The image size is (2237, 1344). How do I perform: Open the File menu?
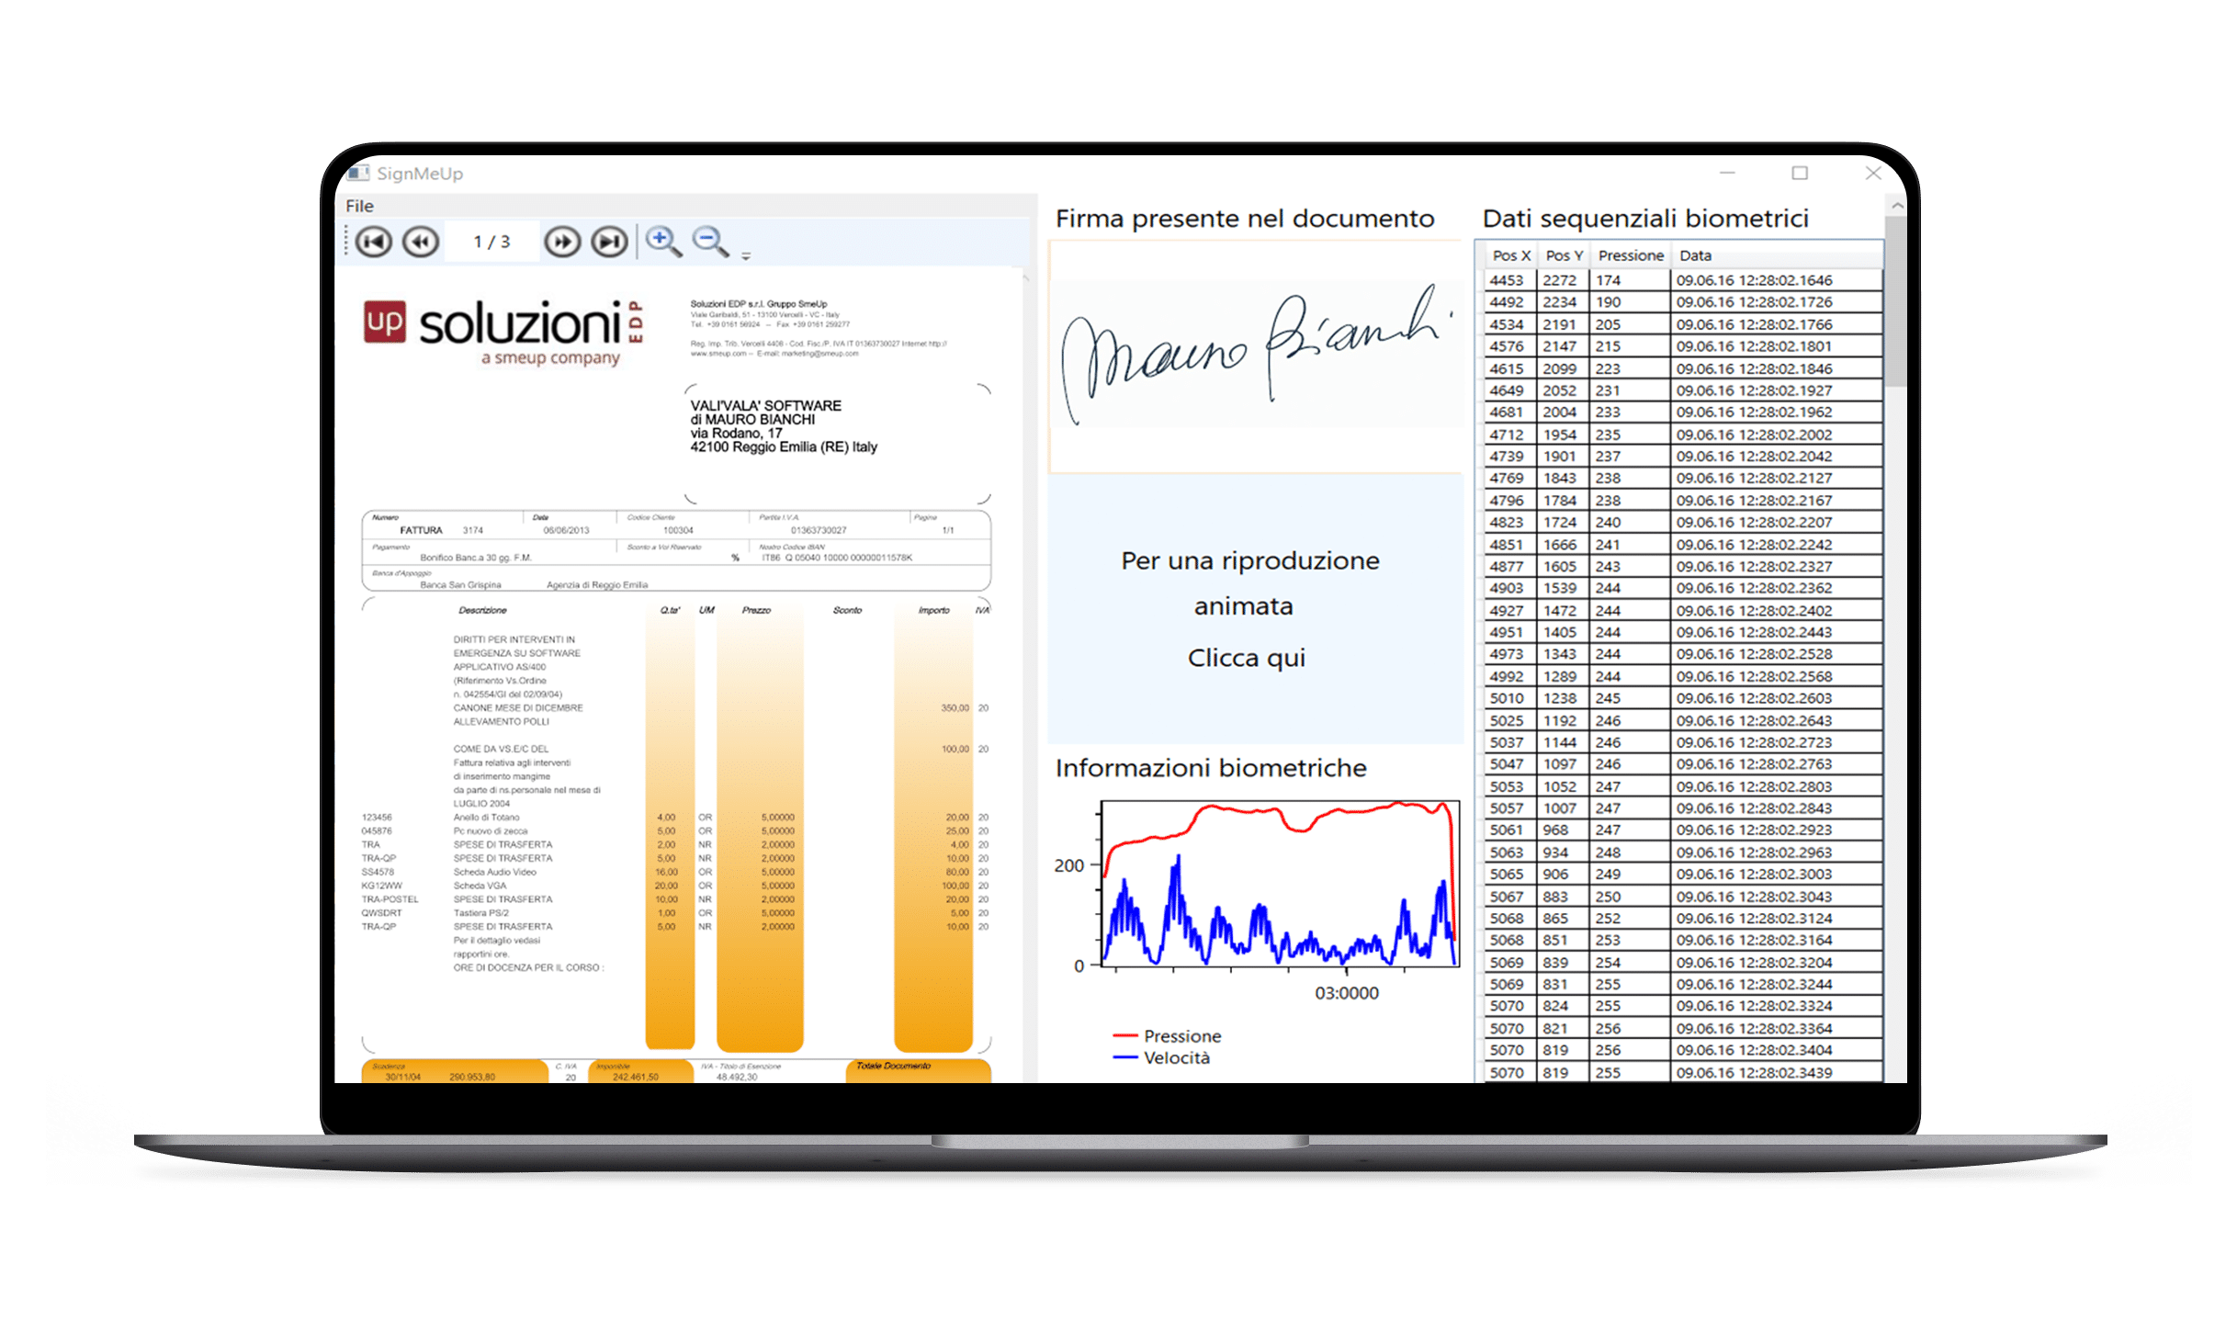[x=359, y=206]
